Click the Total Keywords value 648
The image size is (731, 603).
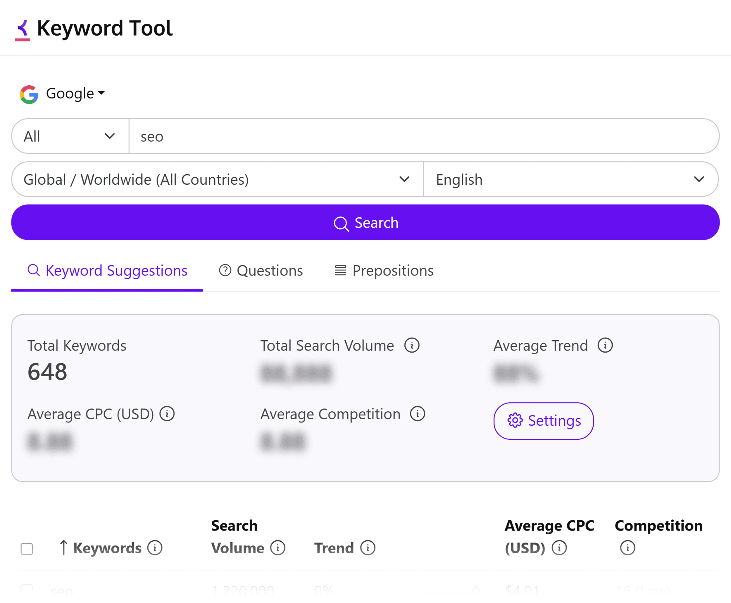pos(47,372)
